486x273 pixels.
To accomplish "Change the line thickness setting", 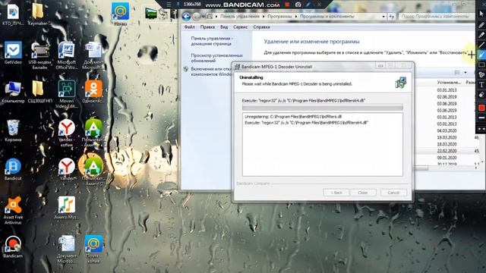I will coord(481,118).
